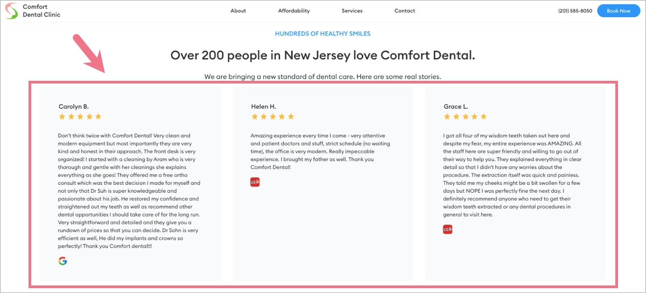
Task: Click Grace L.'s wisdom teeth review text
Action: tap(512, 175)
